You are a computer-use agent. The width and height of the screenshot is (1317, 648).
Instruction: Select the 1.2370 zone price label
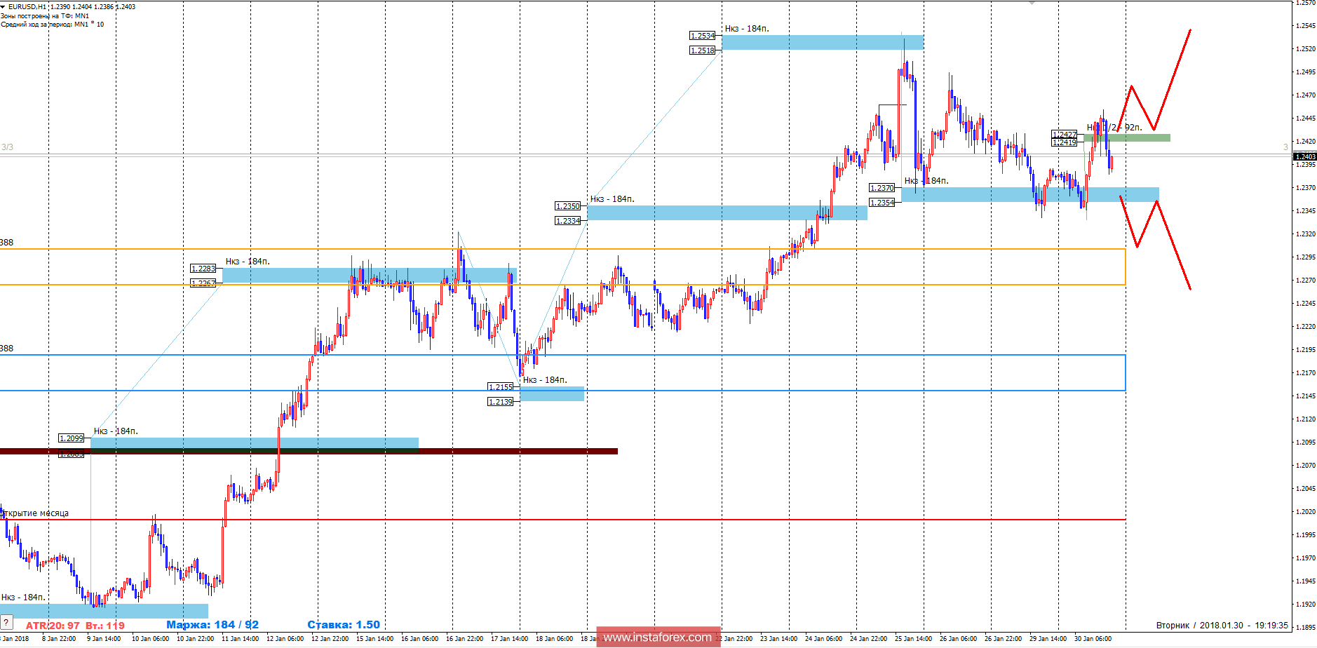coord(883,188)
